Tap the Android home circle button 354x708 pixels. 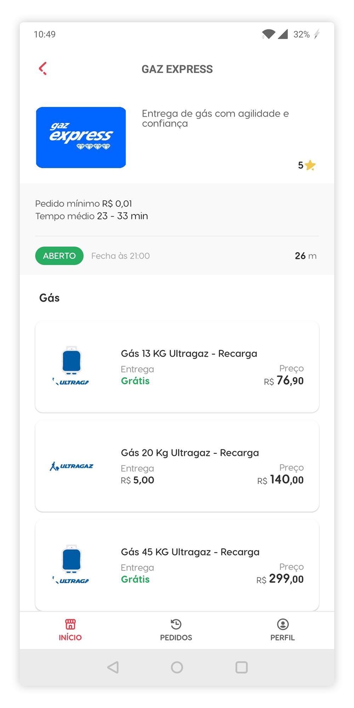tap(177, 667)
